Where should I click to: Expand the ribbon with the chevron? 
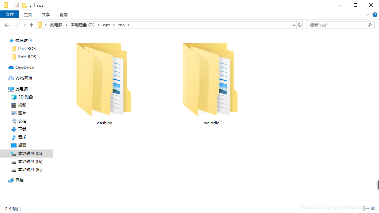[368, 15]
